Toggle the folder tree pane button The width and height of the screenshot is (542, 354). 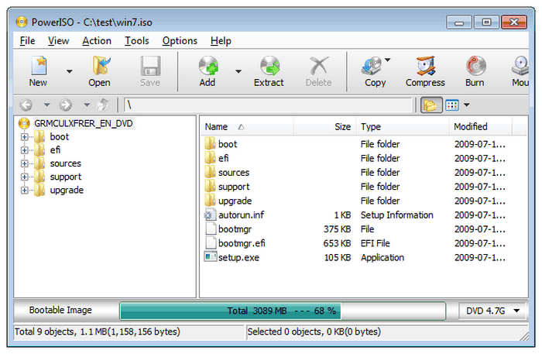point(431,105)
